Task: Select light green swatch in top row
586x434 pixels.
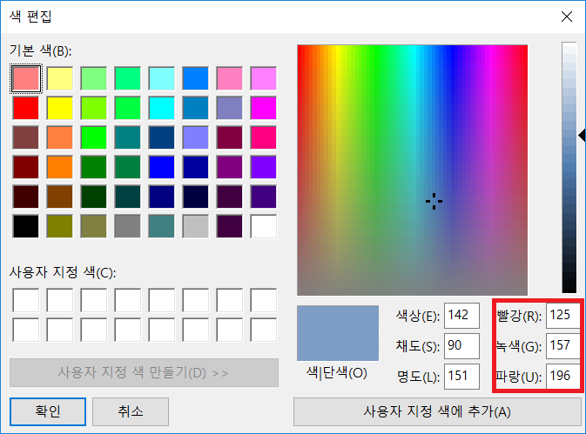Action: 94,78
